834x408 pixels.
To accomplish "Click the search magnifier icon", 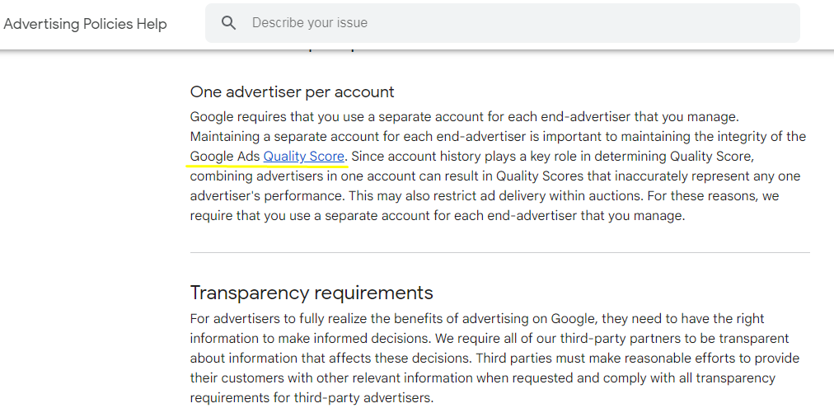I will (x=229, y=23).
